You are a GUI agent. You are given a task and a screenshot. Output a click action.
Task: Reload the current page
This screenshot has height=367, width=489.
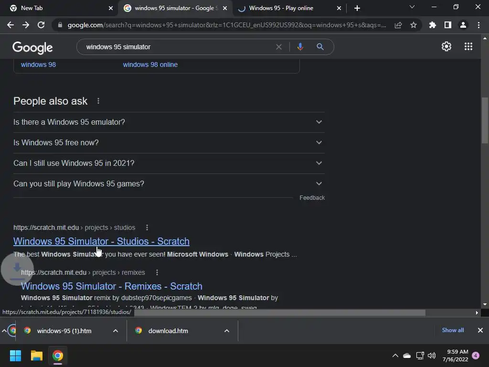click(41, 25)
